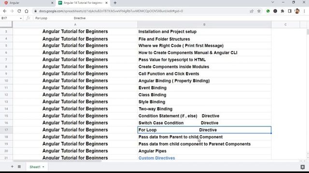Viewport: 309px width, 173px height.
Task: Open the Extensions puzzle icon
Action: [282, 11]
